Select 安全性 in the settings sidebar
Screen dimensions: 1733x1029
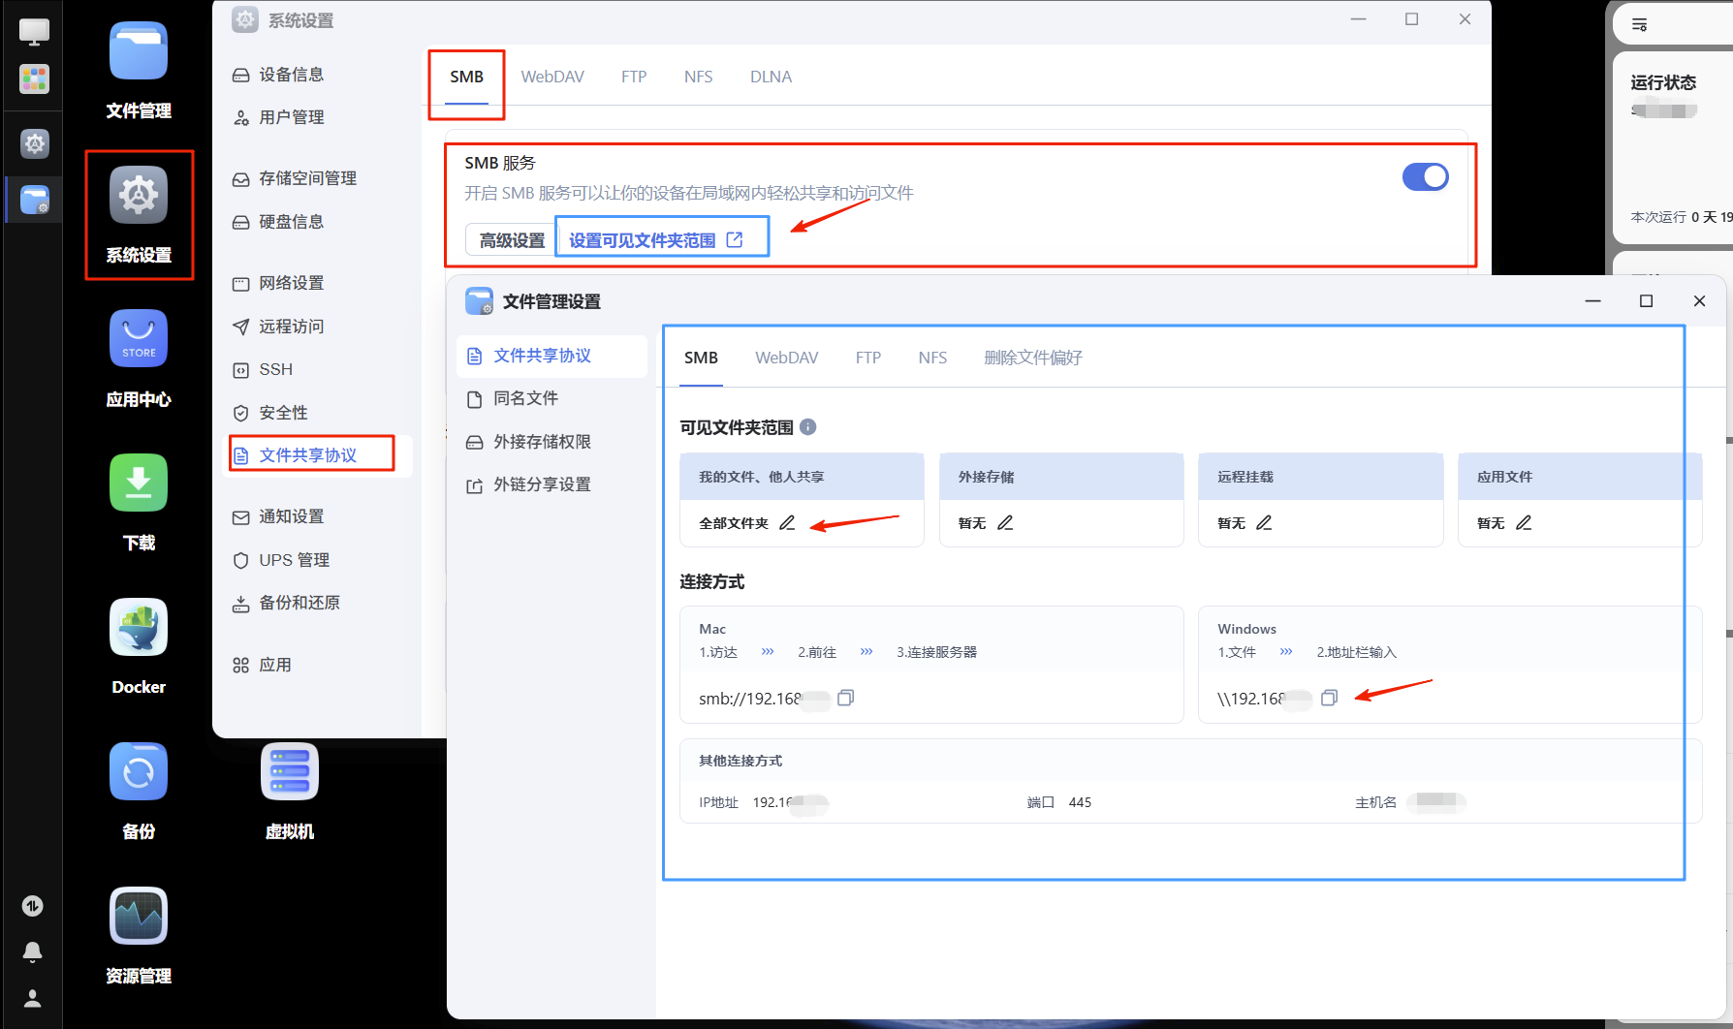(x=317, y=413)
